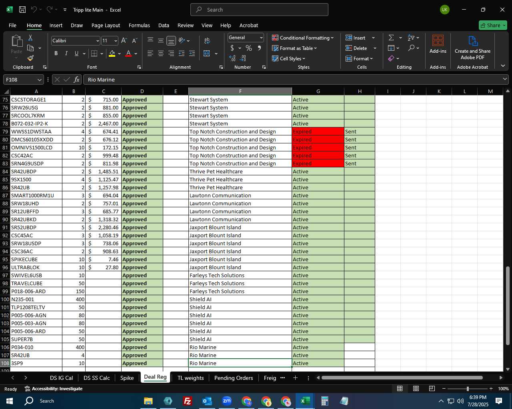Click the Save icon in title bar
512x409 pixels.
coord(22,10)
